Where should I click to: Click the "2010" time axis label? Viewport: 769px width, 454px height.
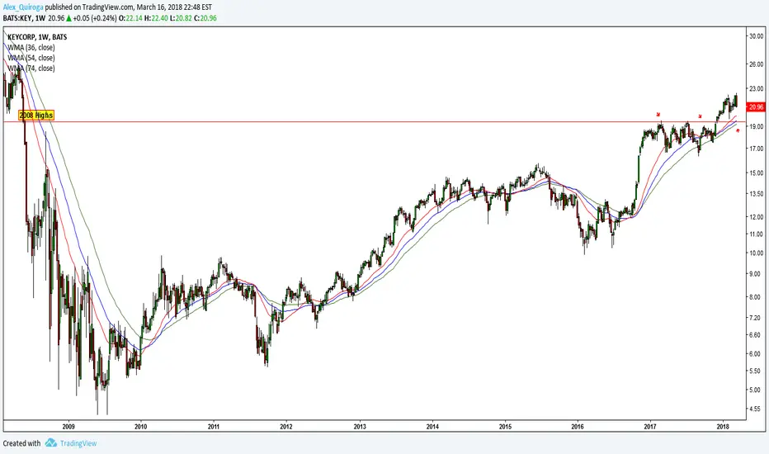tap(141, 427)
